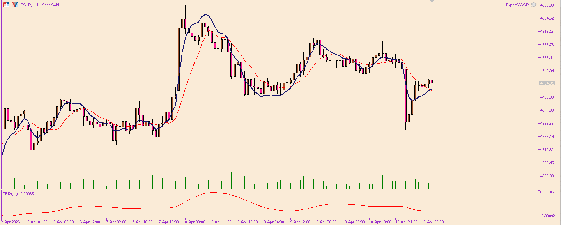Click the 4588.45 price scale label
The height and width of the screenshot is (225, 561).
pos(547,163)
